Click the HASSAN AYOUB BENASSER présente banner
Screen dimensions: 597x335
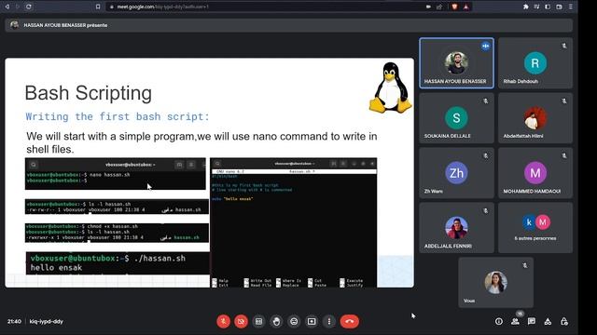[288, 25]
